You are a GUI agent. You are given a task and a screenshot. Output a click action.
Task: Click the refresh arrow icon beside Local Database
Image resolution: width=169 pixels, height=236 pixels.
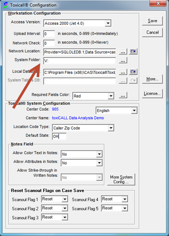[x=133, y=72]
